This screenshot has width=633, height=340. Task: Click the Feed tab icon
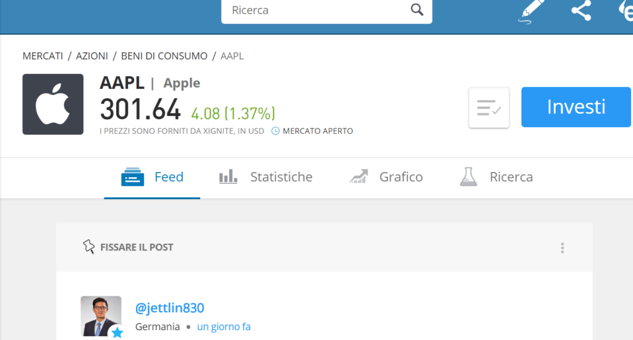[132, 177]
